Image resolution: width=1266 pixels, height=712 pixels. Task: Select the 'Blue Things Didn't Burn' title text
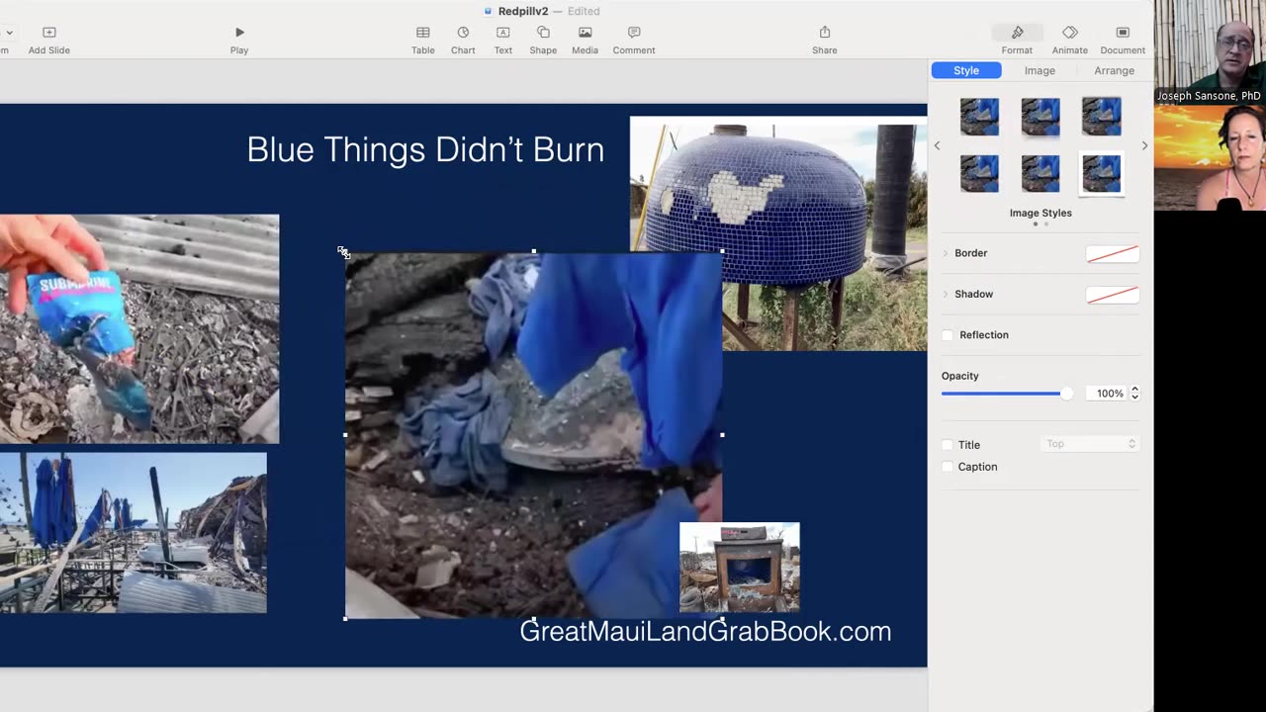(x=425, y=149)
